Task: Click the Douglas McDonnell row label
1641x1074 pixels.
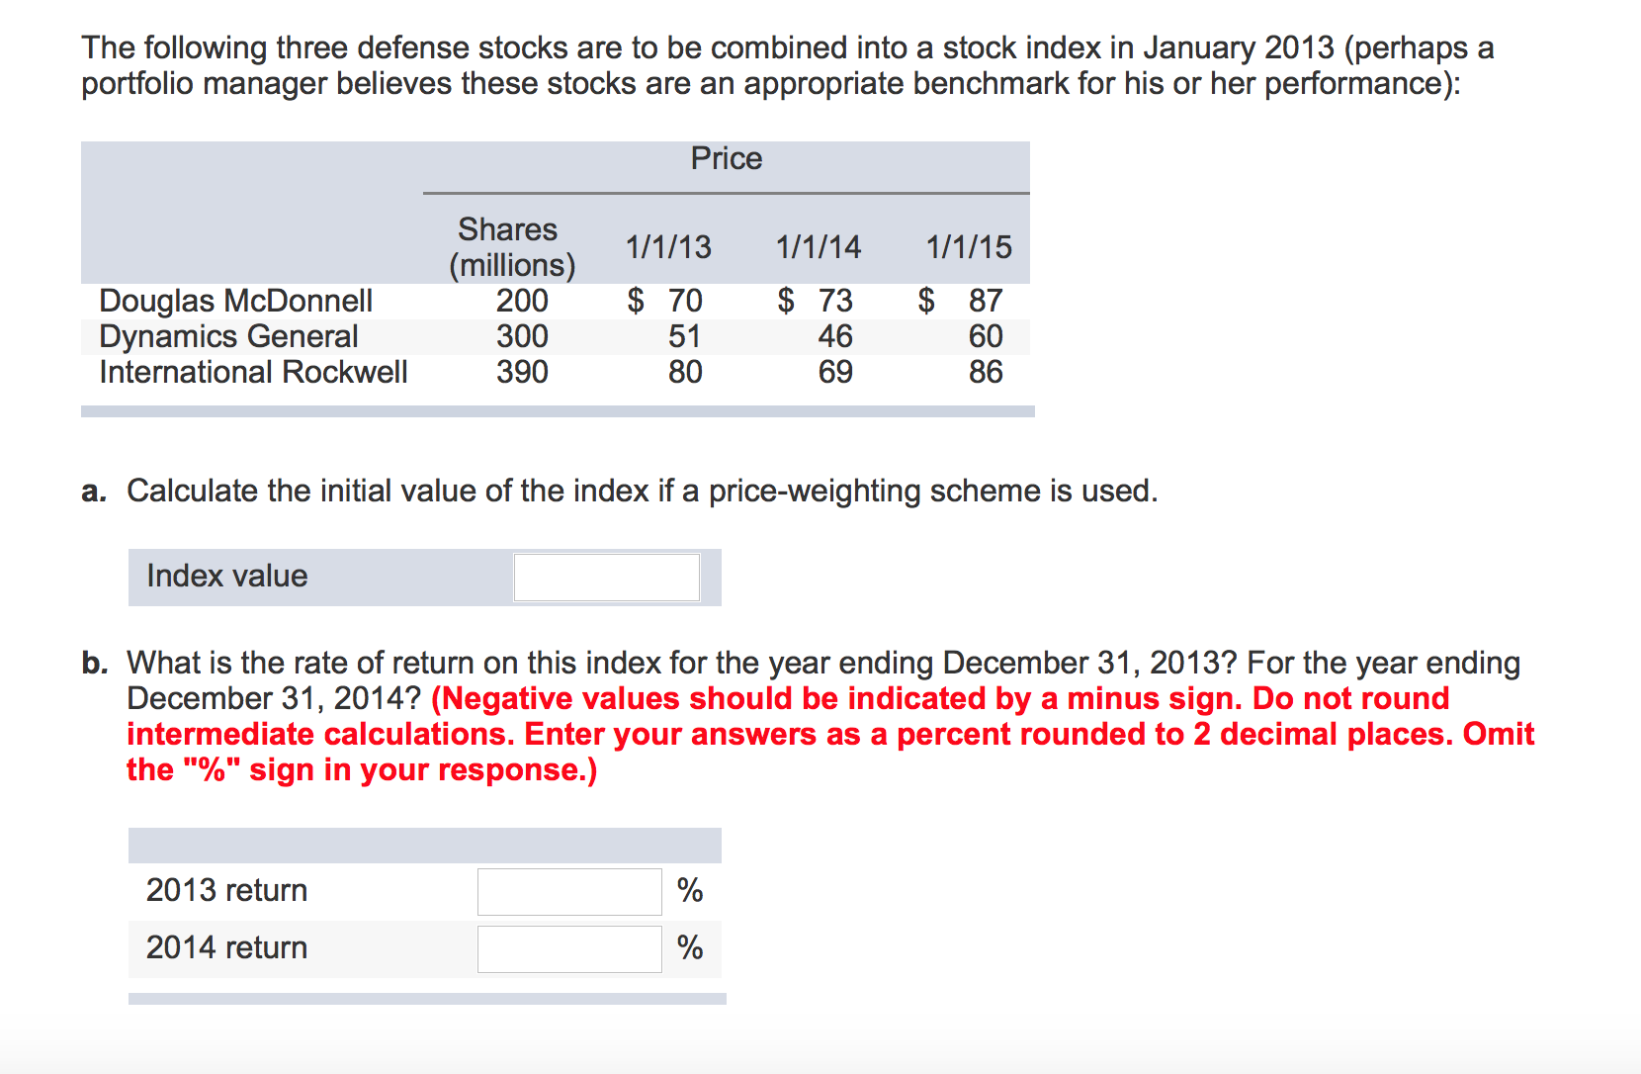Action: [235, 301]
